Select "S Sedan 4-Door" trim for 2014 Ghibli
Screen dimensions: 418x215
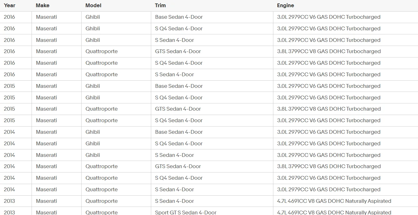point(175,155)
